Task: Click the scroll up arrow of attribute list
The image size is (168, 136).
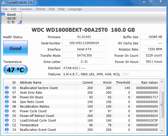Action: coord(162,82)
